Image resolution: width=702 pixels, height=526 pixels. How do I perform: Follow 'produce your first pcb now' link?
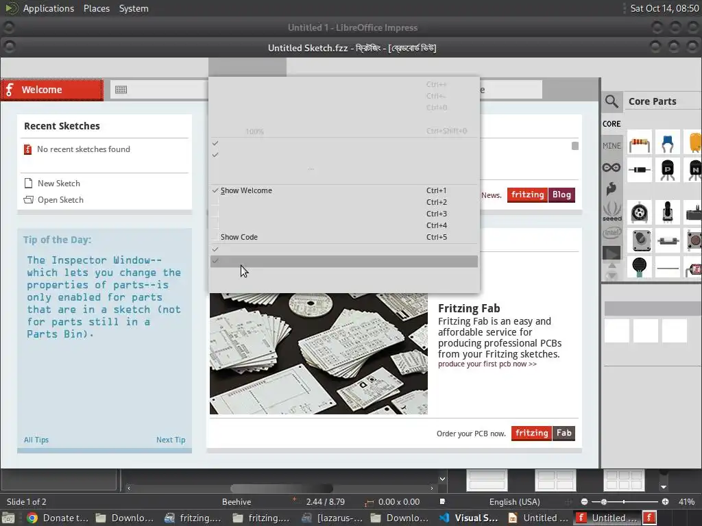pos(487,364)
